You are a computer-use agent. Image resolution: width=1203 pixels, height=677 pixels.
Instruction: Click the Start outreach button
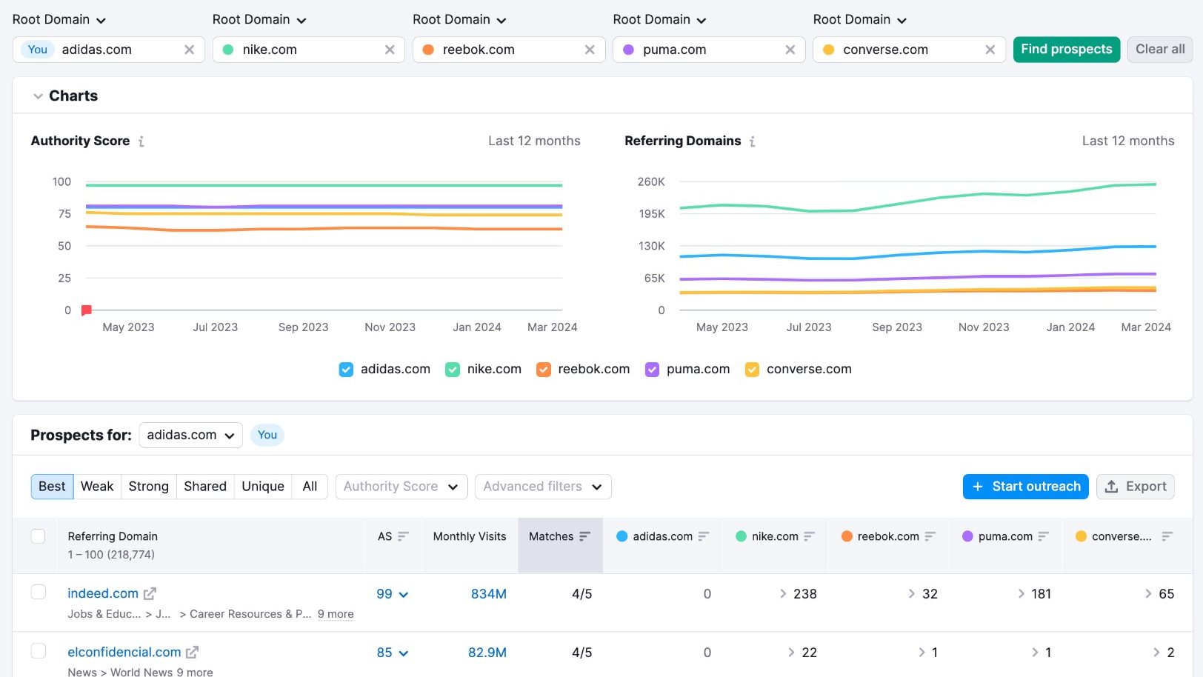(x=1026, y=487)
